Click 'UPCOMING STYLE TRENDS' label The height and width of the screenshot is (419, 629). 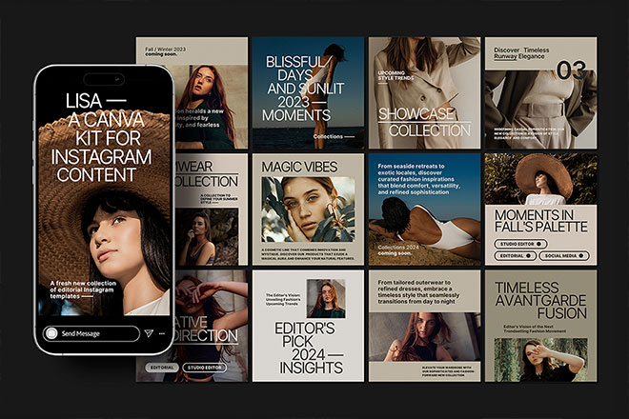pos(396,75)
